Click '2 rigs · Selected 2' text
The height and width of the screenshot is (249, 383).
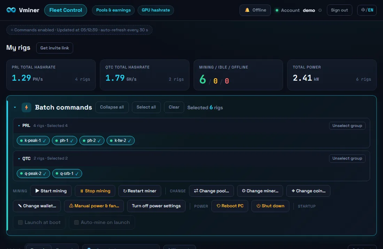click(50, 158)
